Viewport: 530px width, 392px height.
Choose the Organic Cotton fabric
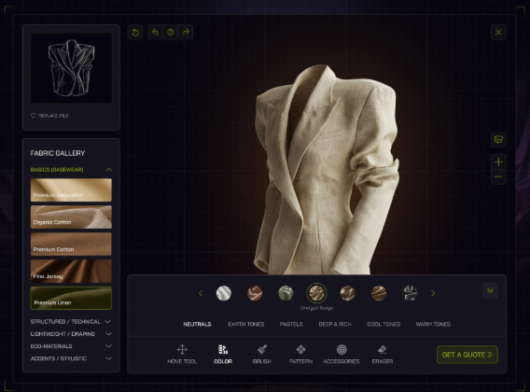click(71, 217)
